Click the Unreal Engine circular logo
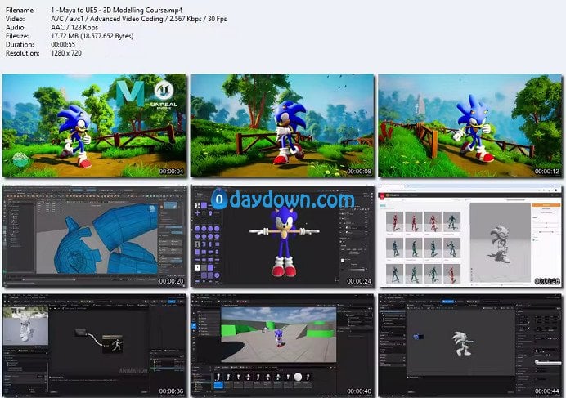 (164, 90)
